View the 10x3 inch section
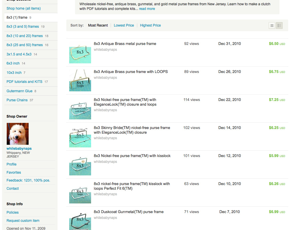The image size is (299, 230). click(x=14, y=73)
